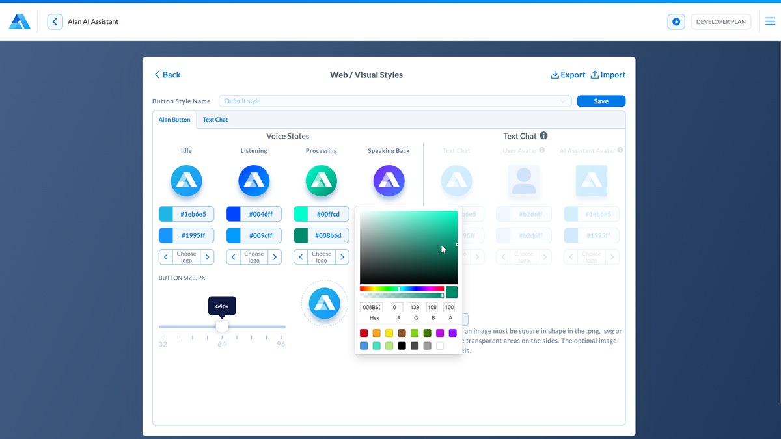
Task: Select the Alan Button tab
Action: pos(174,120)
